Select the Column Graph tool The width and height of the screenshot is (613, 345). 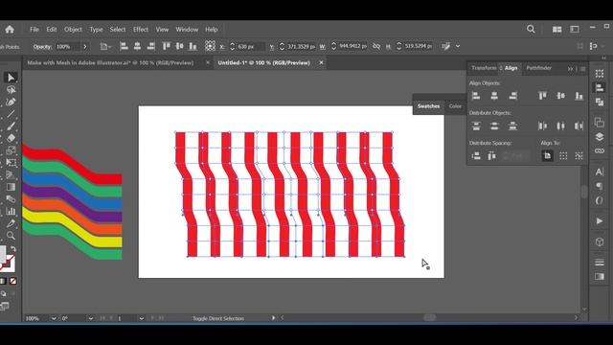(x=11, y=211)
